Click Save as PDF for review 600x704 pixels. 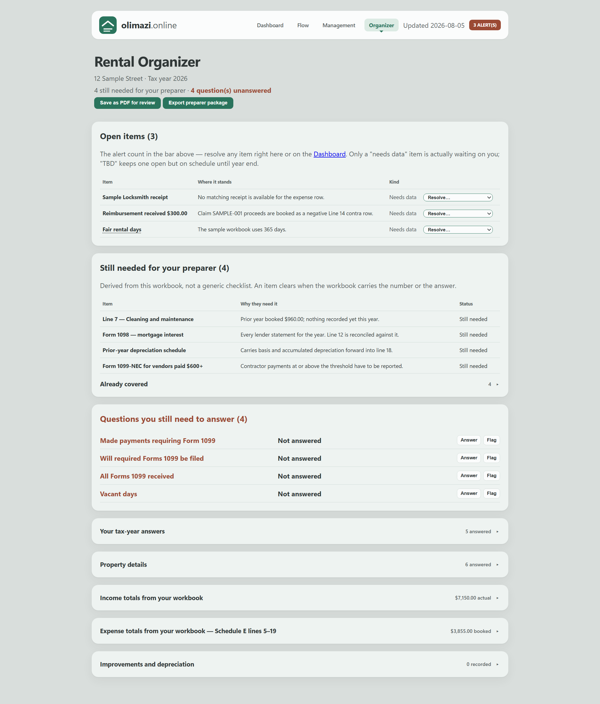[127, 103]
